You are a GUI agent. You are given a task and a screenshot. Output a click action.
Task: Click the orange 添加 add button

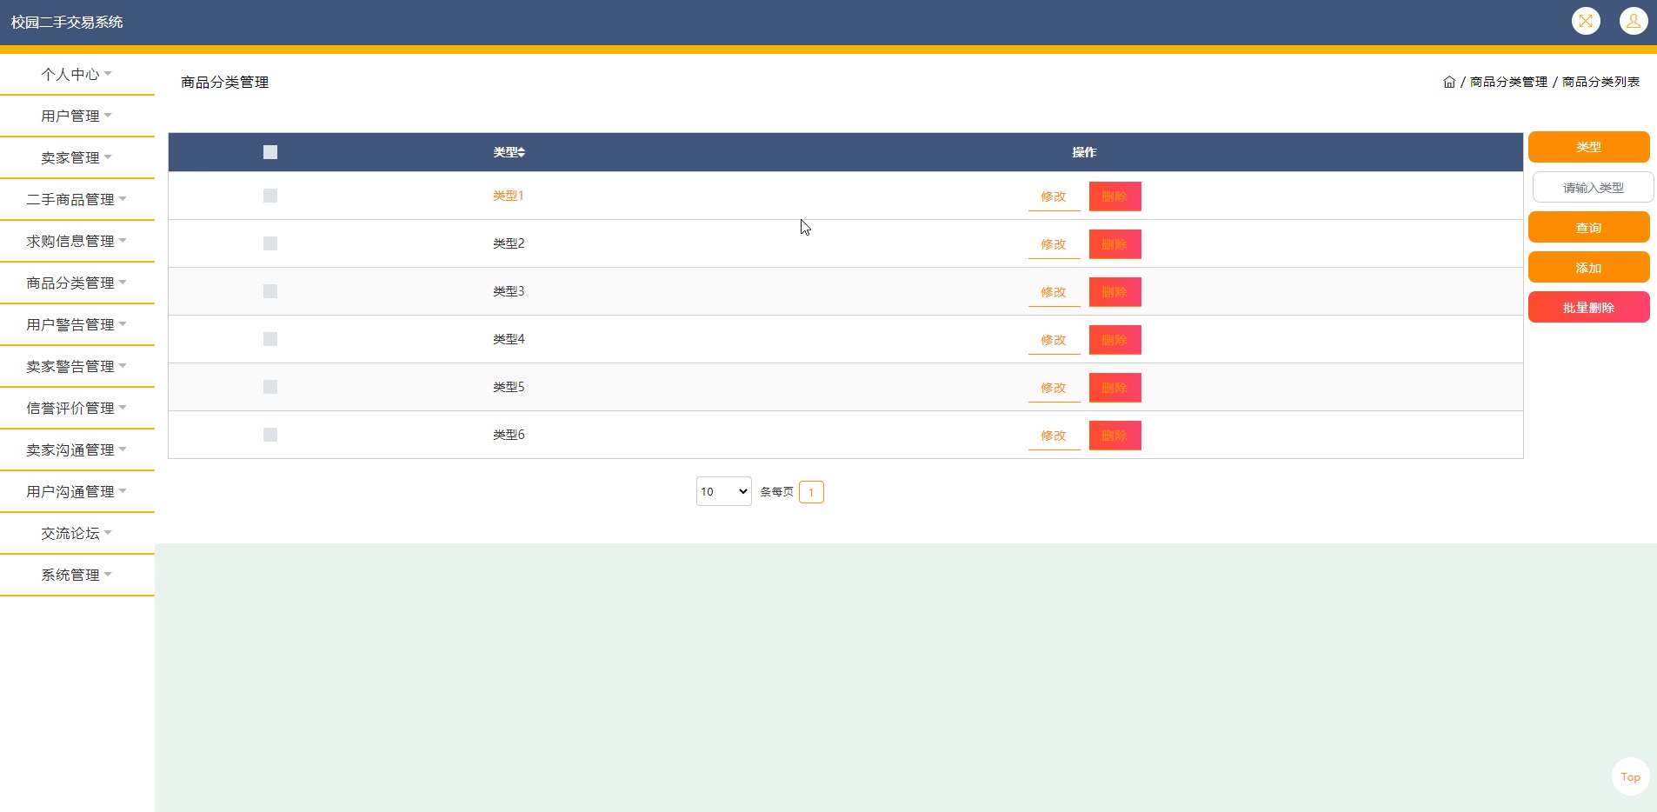1588,267
